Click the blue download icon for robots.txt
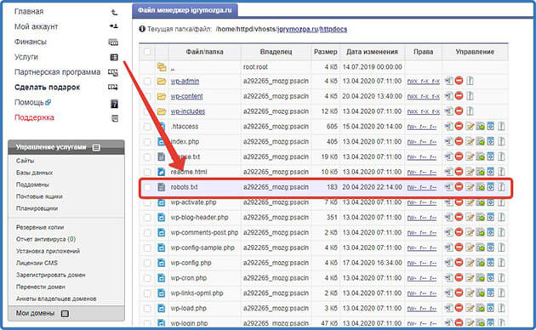This screenshot has height=330, width=536. point(491,187)
